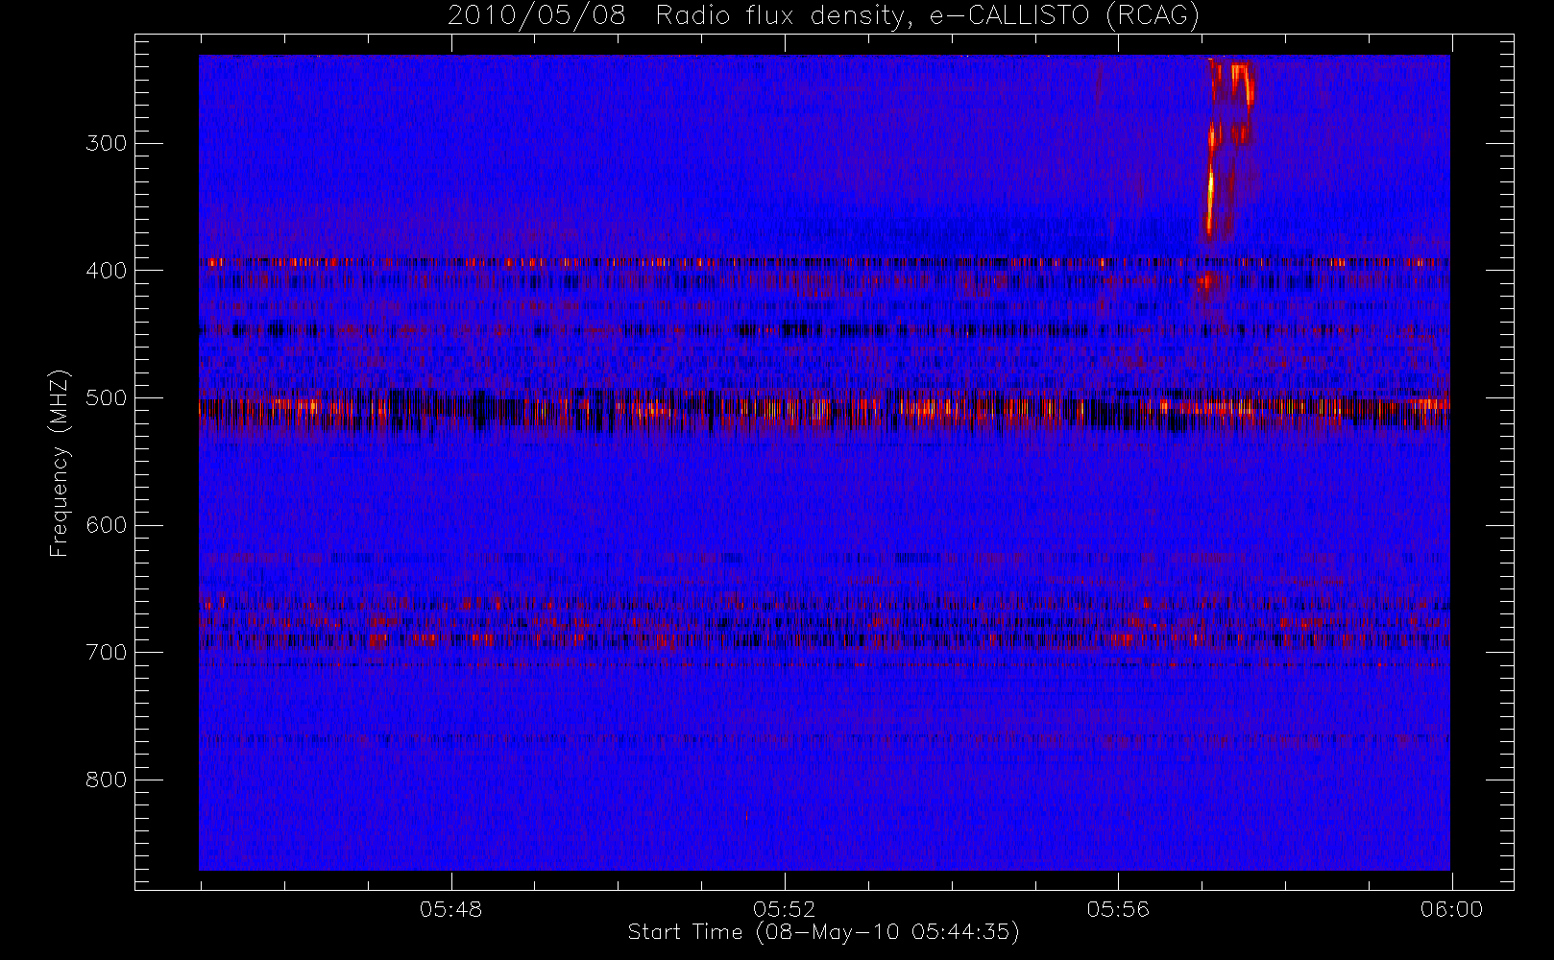The width and height of the screenshot is (1554, 960).
Task: Click the 06:00 time tick label
Action: click(x=1451, y=909)
